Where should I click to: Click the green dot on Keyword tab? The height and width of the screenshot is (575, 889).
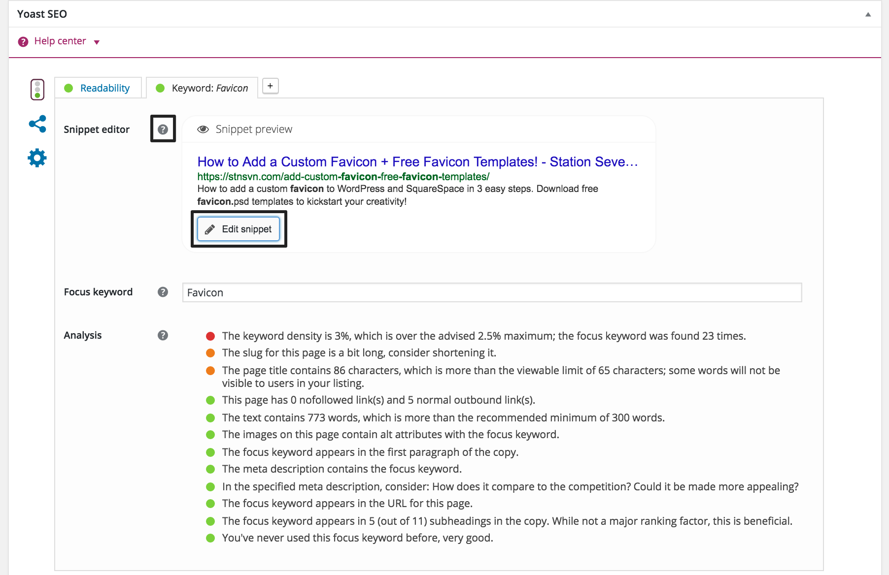[x=160, y=88]
